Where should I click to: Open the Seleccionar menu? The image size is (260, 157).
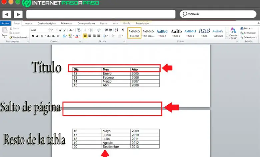coord(249,37)
